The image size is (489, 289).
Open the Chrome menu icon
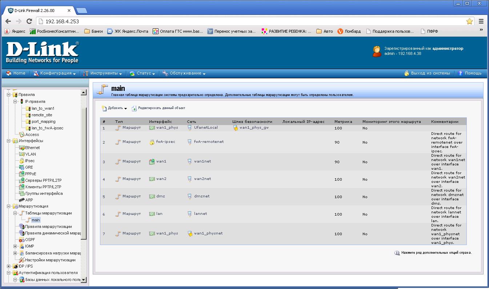tap(481, 21)
